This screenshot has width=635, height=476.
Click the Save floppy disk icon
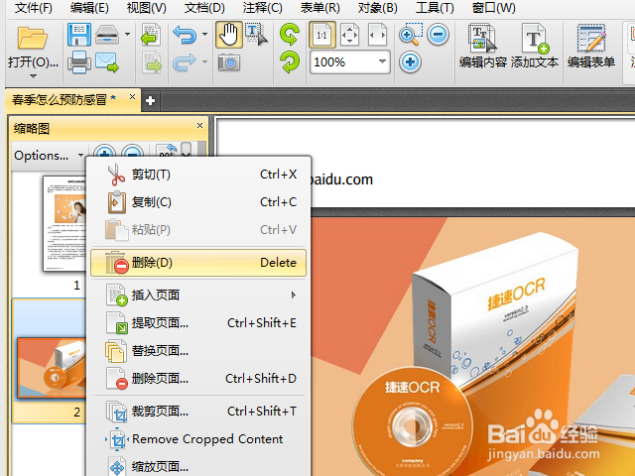[79, 35]
